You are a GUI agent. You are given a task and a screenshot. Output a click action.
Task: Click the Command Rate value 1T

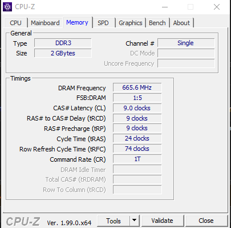tap(137, 159)
